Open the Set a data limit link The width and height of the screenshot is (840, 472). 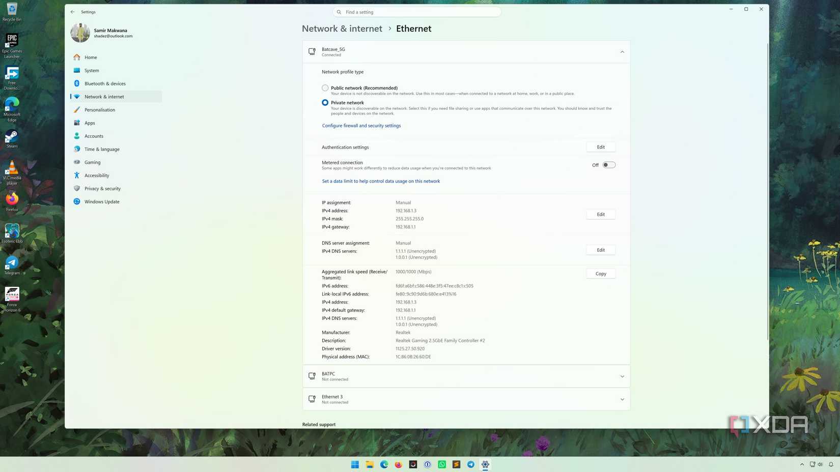pos(381,181)
